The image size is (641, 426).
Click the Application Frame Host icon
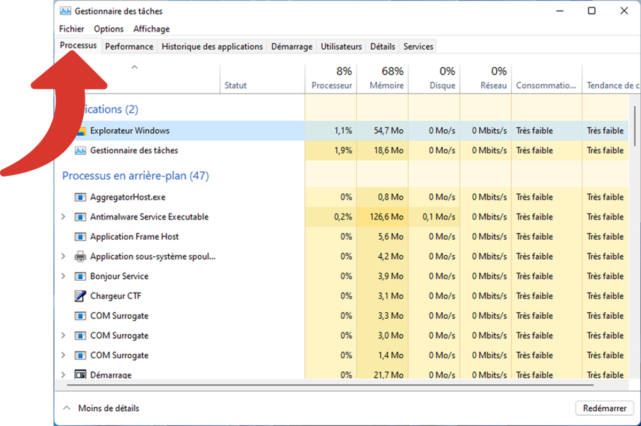point(80,236)
